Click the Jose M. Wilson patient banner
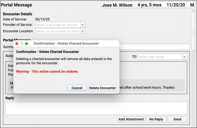197x128 pixels. click(148, 5)
